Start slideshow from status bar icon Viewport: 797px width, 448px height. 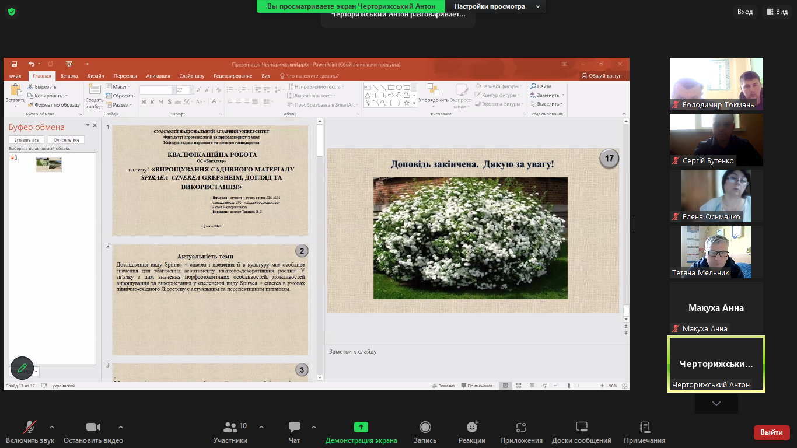point(544,386)
